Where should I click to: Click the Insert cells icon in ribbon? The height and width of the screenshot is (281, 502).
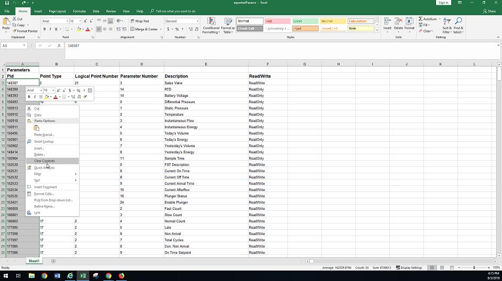[x=387, y=21]
